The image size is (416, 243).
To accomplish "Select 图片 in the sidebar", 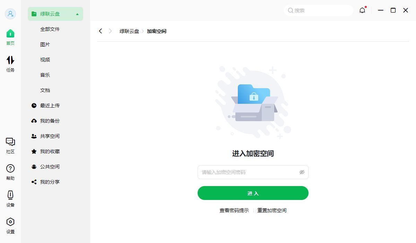I will point(45,44).
